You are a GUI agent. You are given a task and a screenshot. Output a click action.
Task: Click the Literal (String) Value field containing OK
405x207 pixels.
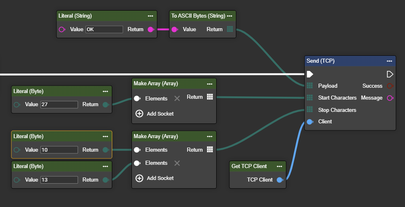pos(104,30)
